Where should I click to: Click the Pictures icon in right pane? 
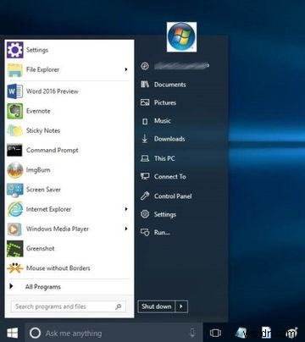click(x=145, y=102)
